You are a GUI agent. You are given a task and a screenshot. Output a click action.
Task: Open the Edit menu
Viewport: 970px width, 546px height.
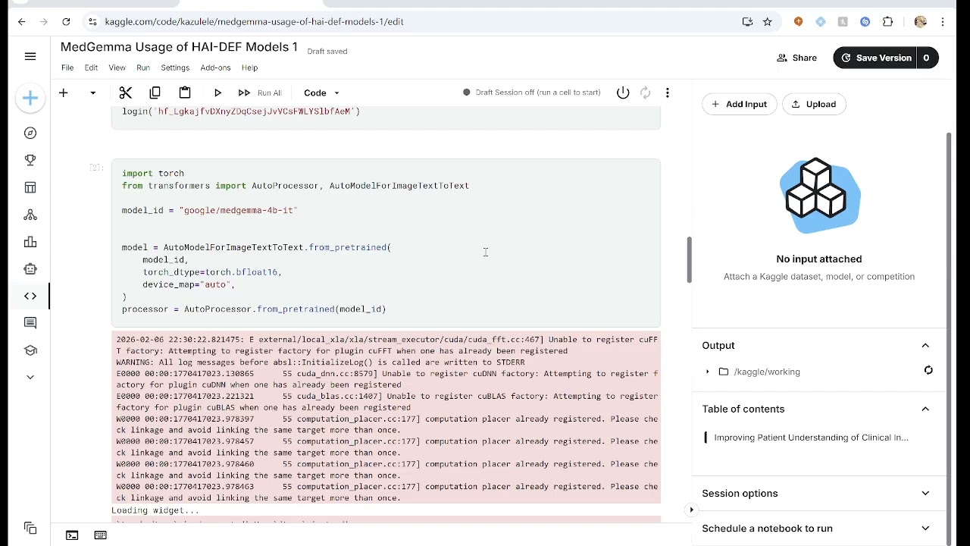coord(91,67)
